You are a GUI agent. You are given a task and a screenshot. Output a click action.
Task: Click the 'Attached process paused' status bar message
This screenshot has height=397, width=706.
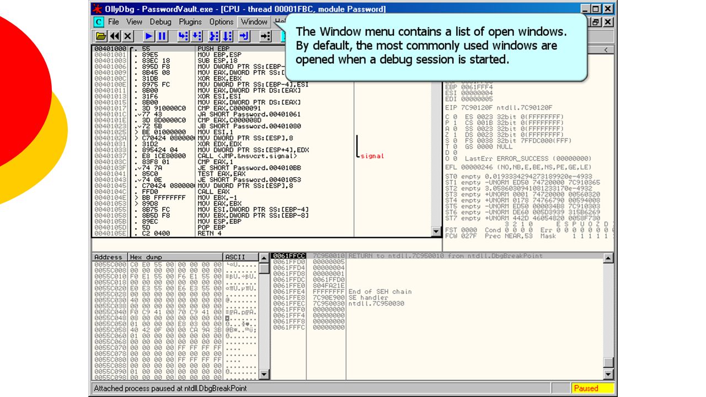coord(170,388)
